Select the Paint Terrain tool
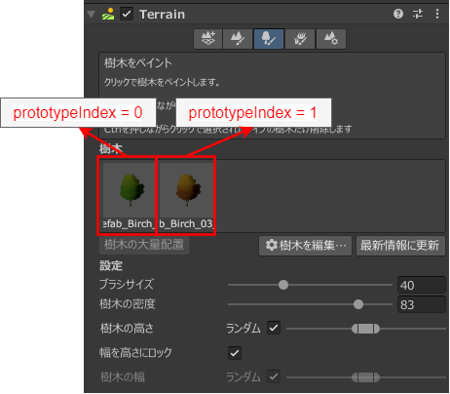Viewport: 450px width, 394px height. coord(238,39)
